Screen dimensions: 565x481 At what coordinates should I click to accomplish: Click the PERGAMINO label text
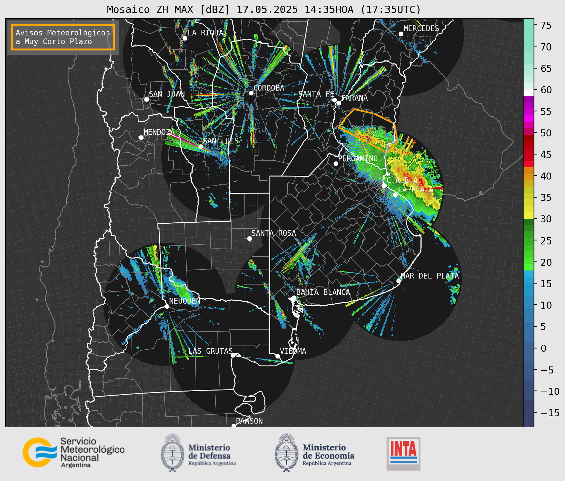pos(358,158)
